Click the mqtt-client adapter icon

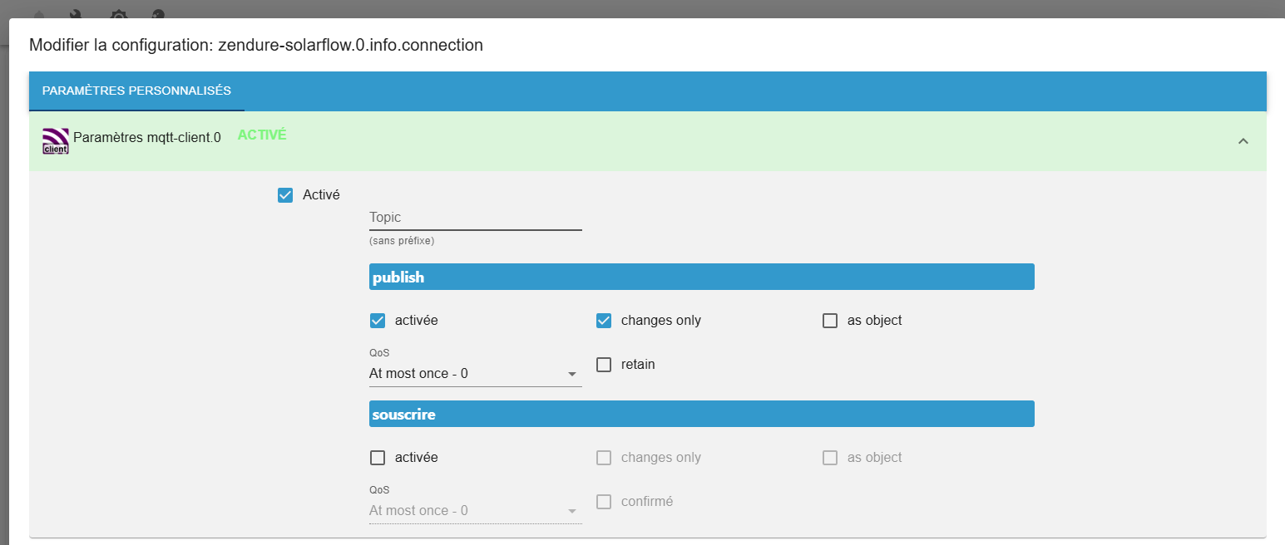(56, 141)
